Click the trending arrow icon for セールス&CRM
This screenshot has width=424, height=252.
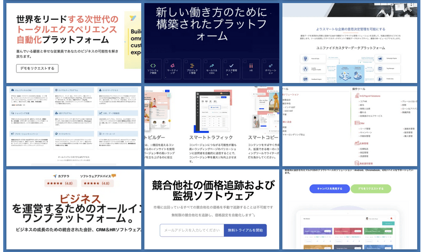212,65
